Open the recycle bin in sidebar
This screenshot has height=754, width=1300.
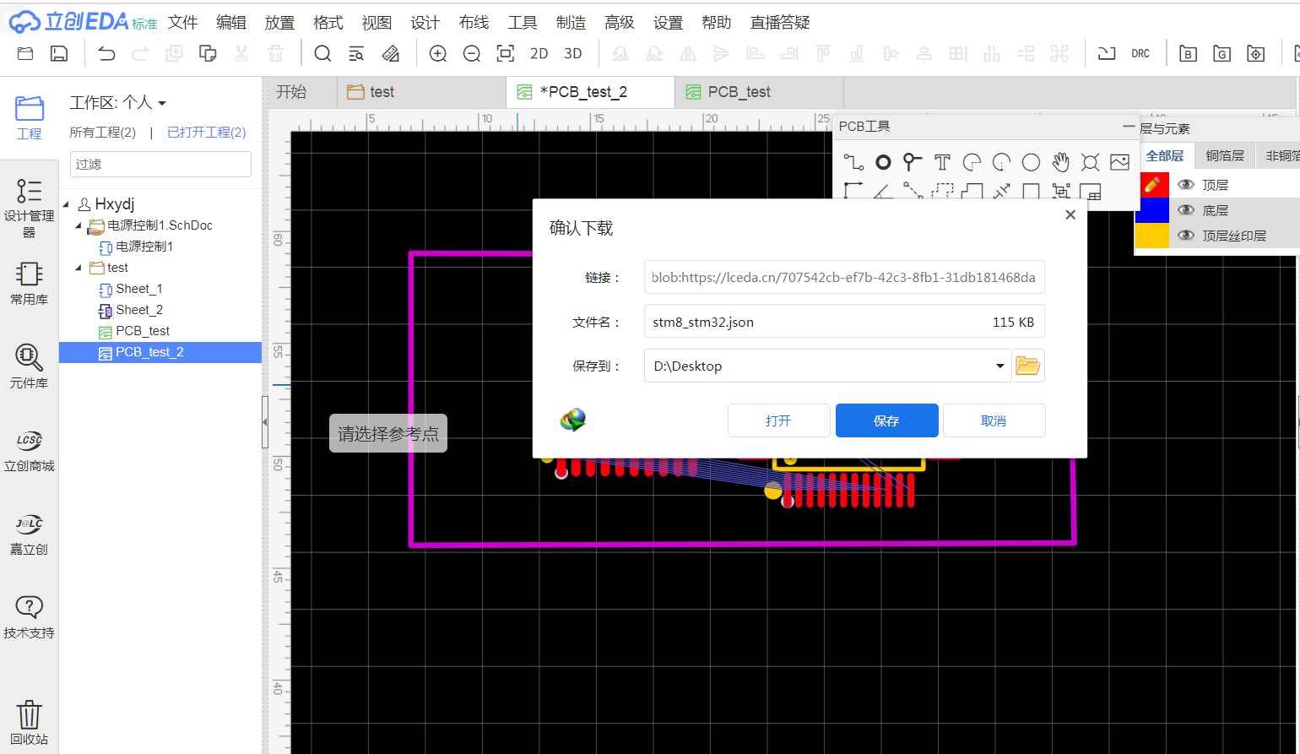click(x=29, y=722)
